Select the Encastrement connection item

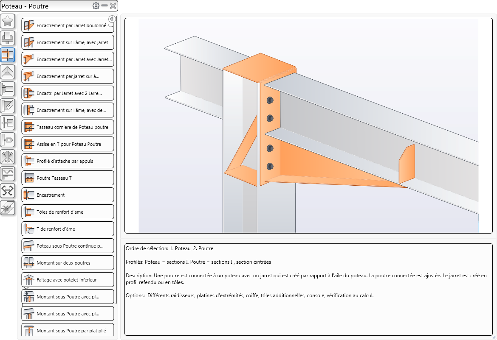(x=68, y=195)
